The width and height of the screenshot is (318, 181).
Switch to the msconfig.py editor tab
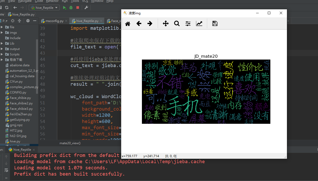pyautogui.click(x=54, y=21)
